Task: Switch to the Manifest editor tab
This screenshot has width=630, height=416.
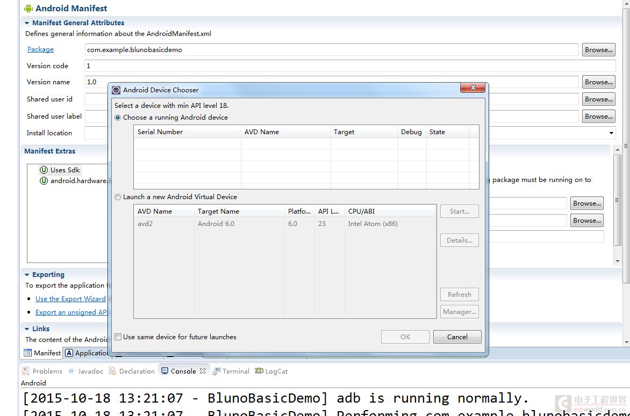Action: [42, 353]
